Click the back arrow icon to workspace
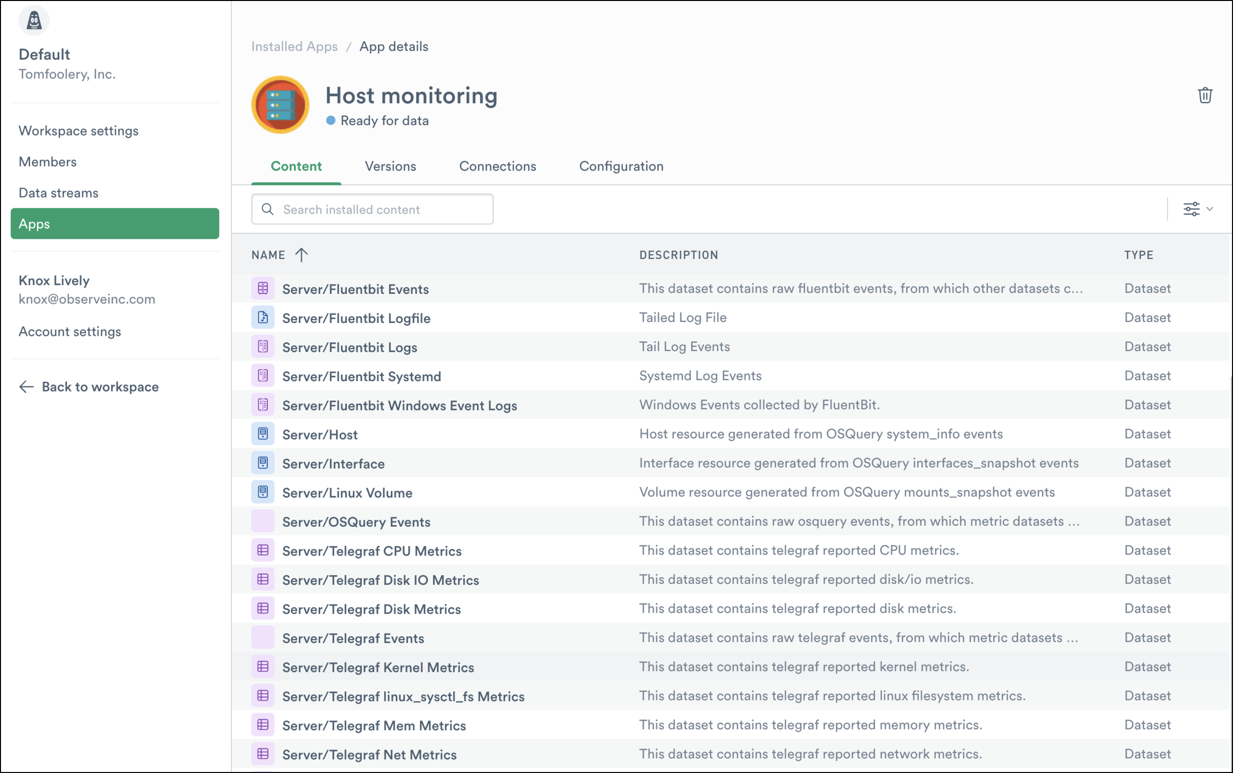This screenshot has height=773, width=1233. [x=27, y=387]
